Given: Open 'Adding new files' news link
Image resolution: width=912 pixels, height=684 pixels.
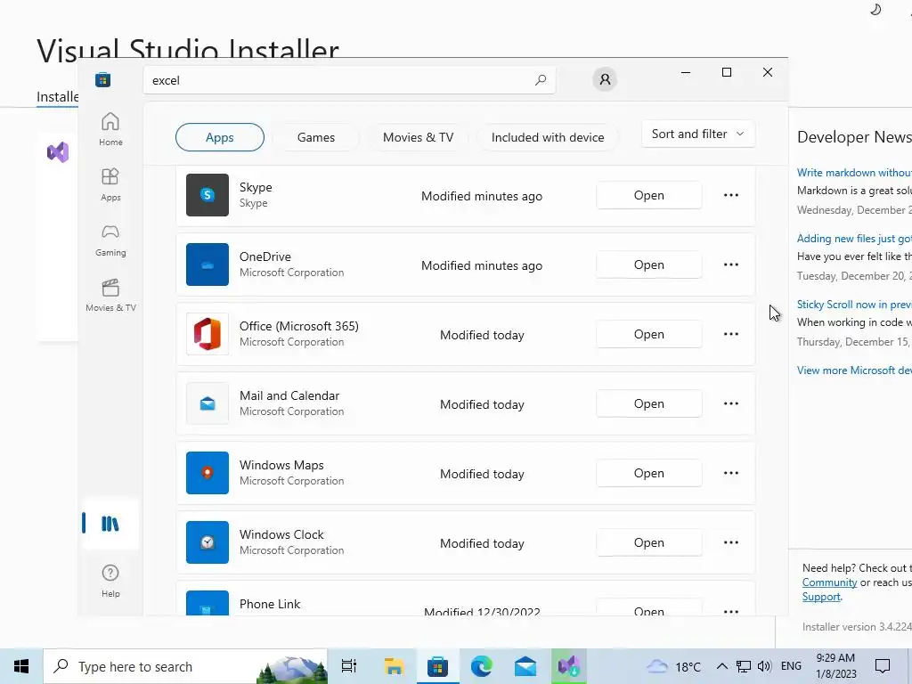Looking at the screenshot, I should [x=854, y=238].
